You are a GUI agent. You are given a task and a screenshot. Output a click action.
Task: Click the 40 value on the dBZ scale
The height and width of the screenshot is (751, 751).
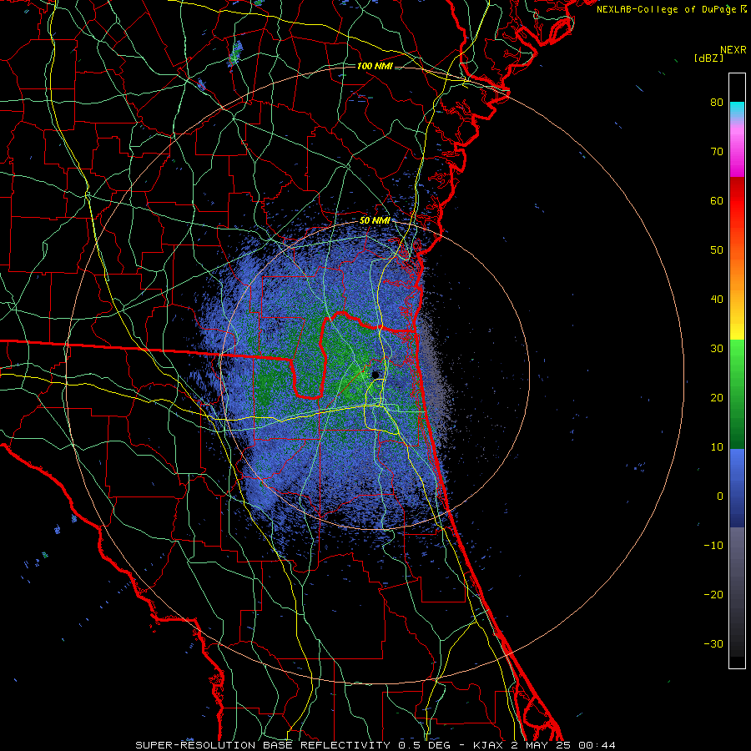717,300
